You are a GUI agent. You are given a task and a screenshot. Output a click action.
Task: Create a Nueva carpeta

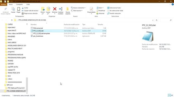tap(68, 11)
